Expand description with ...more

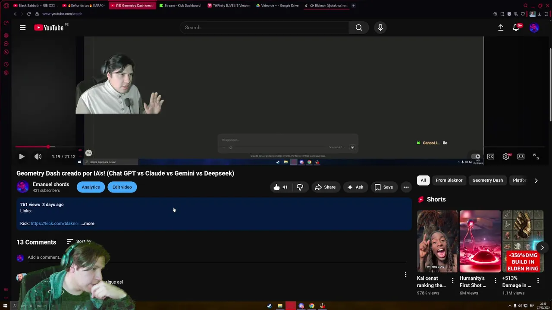pos(87,223)
